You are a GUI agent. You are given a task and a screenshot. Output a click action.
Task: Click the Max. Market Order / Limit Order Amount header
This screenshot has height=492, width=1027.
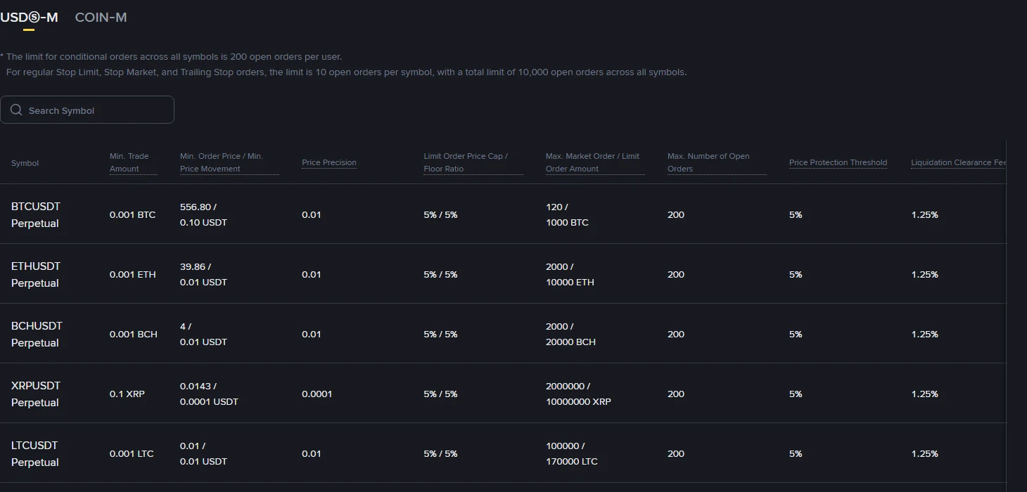(595, 162)
